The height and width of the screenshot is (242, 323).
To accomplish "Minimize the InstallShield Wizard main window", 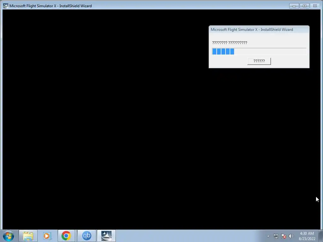I will click(x=294, y=6).
